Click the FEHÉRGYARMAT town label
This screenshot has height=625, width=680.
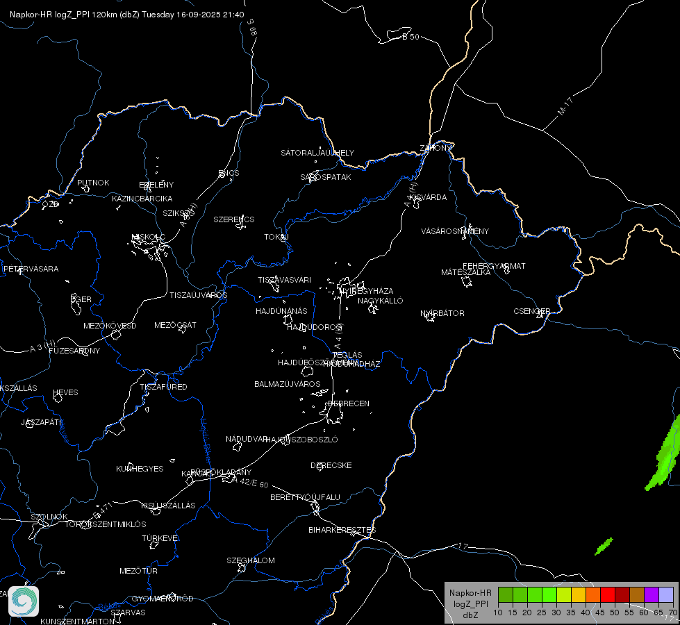(x=494, y=266)
